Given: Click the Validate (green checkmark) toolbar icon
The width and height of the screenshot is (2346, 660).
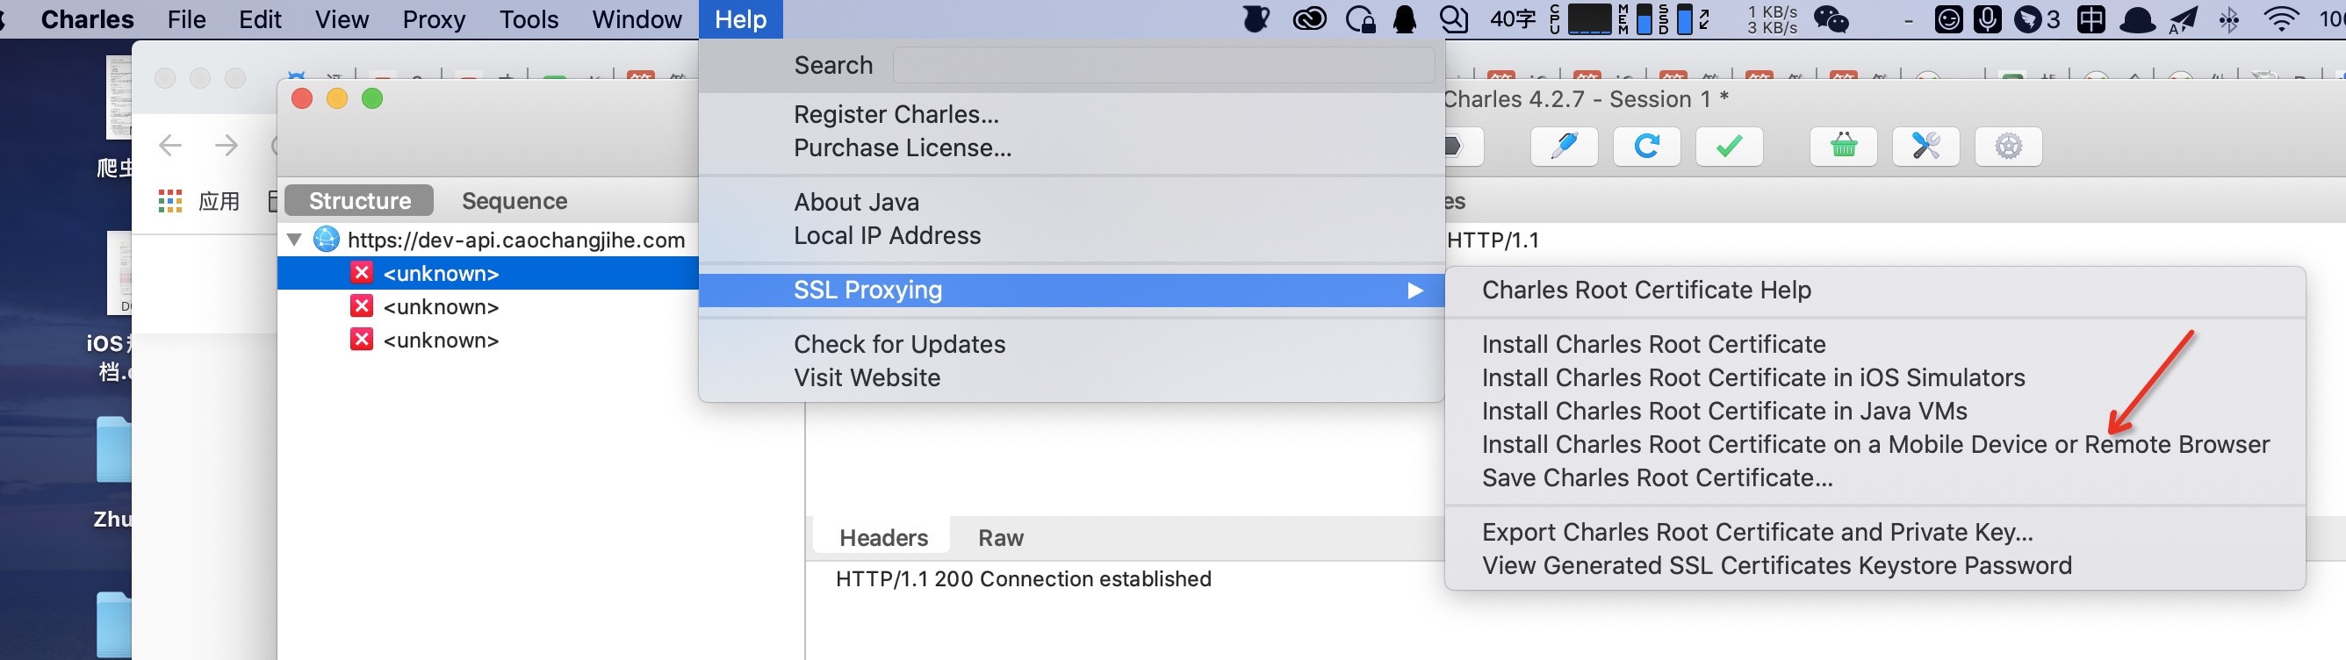Looking at the screenshot, I should tap(1729, 147).
